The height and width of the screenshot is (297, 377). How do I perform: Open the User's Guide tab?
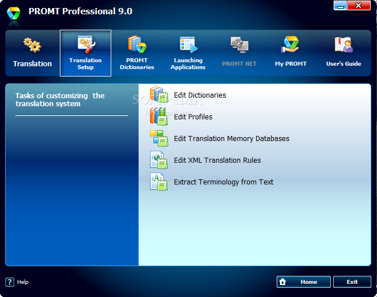pyautogui.click(x=343, y=53)
